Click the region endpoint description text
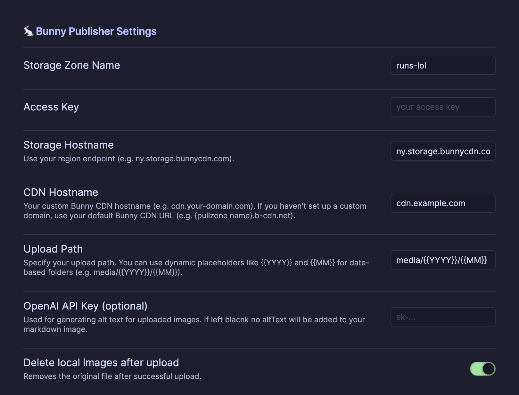Screen dimensions: 519x395 (x=129, y=159)
